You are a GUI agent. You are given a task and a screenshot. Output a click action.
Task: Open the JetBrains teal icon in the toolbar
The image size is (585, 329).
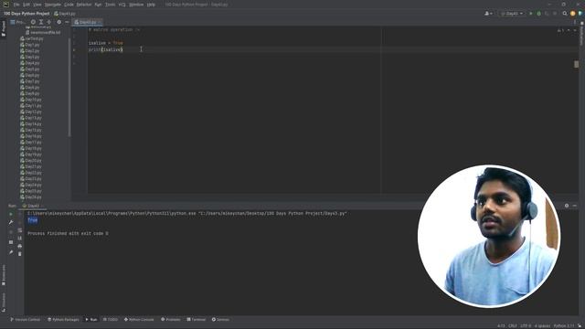tap(580, 14)
